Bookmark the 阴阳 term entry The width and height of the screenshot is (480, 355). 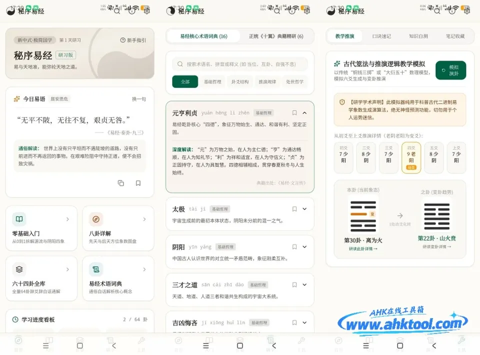coord(294,247)
